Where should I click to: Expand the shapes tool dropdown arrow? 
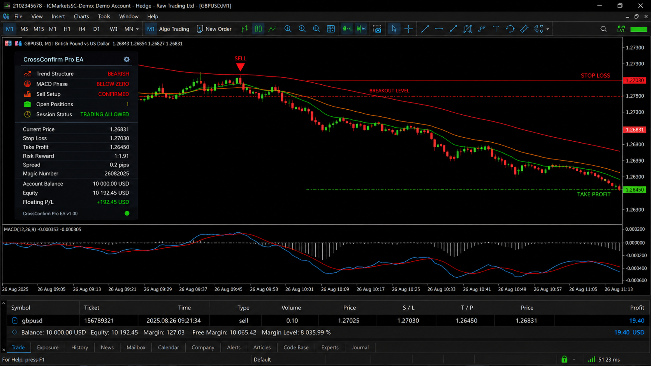[x=548, y=29]
